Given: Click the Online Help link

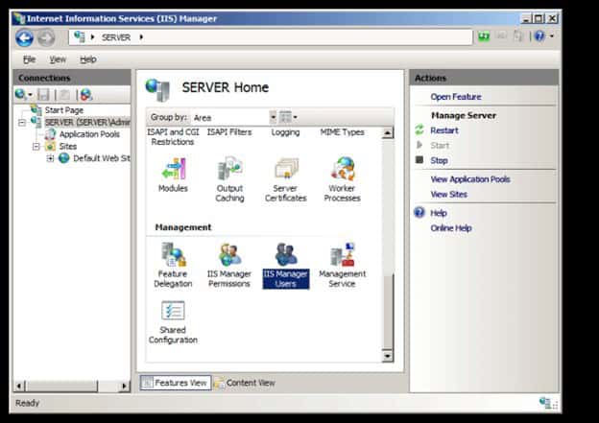Looking at the screenshot, I should pos(451,228).
